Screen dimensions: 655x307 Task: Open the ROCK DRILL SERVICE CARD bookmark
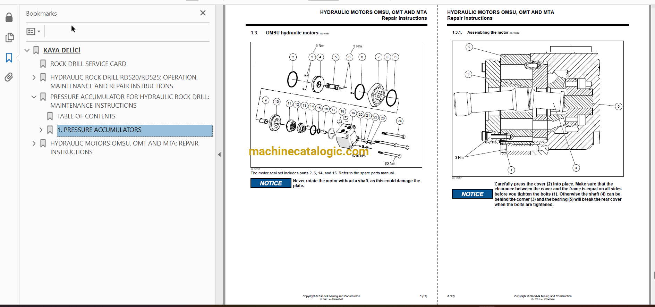pos(88,64)
